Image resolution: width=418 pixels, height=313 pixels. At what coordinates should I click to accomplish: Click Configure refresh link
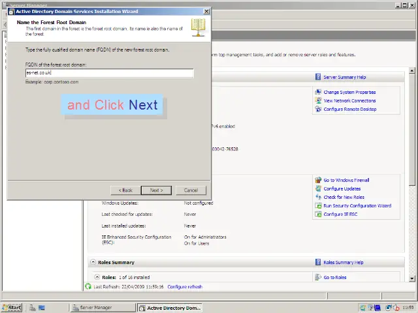click(185, 287)
